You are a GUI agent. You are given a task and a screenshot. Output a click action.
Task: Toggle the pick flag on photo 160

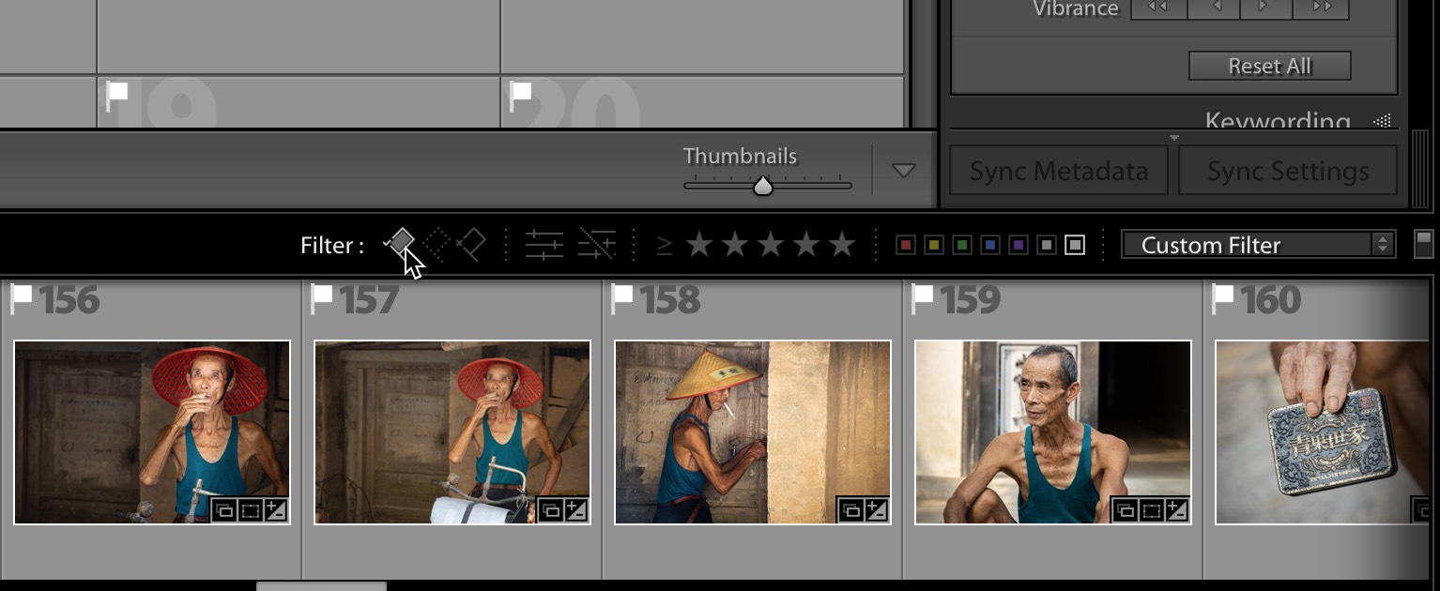tap(1225, 297)
